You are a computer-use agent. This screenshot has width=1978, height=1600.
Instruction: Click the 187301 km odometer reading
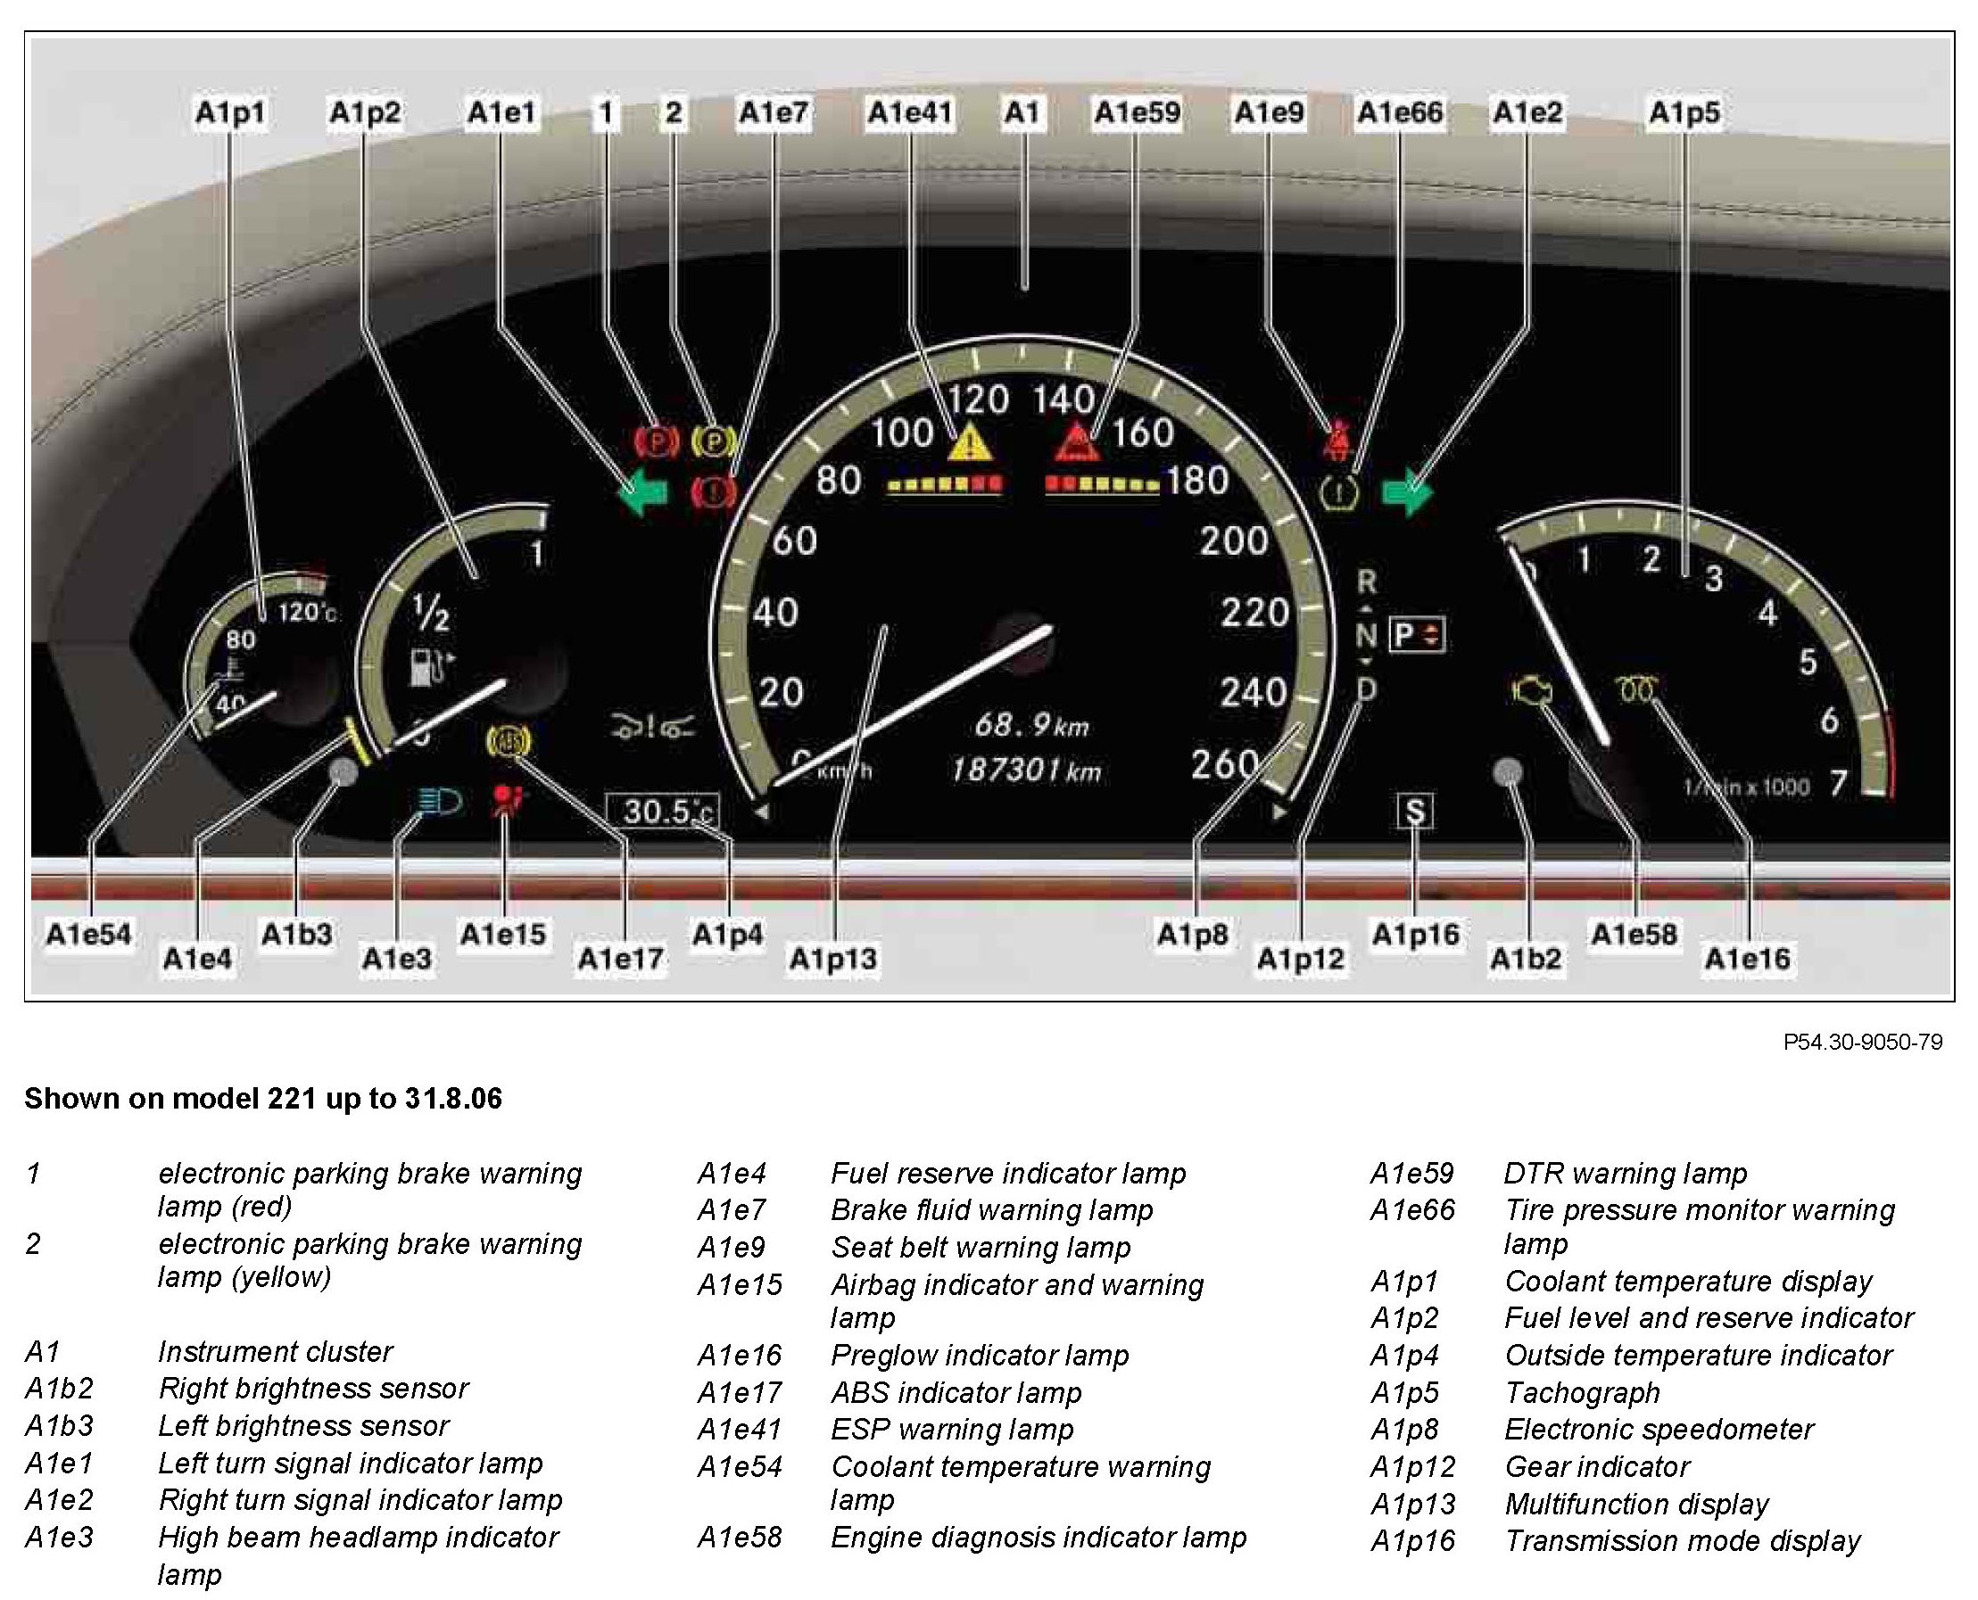pyautogui.click(x=1026, y=769)
